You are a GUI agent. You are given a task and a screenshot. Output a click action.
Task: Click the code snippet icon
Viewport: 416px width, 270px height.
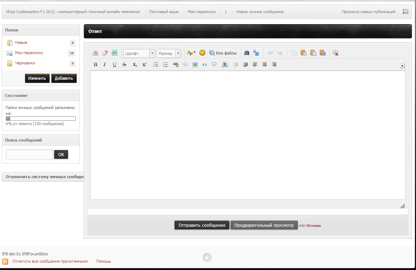click(204, 64)
